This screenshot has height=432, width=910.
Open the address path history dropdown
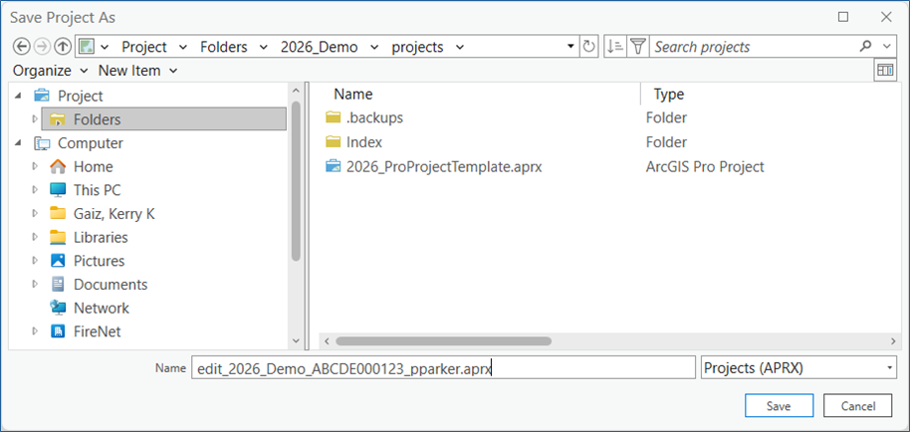[x=570, y=47]
